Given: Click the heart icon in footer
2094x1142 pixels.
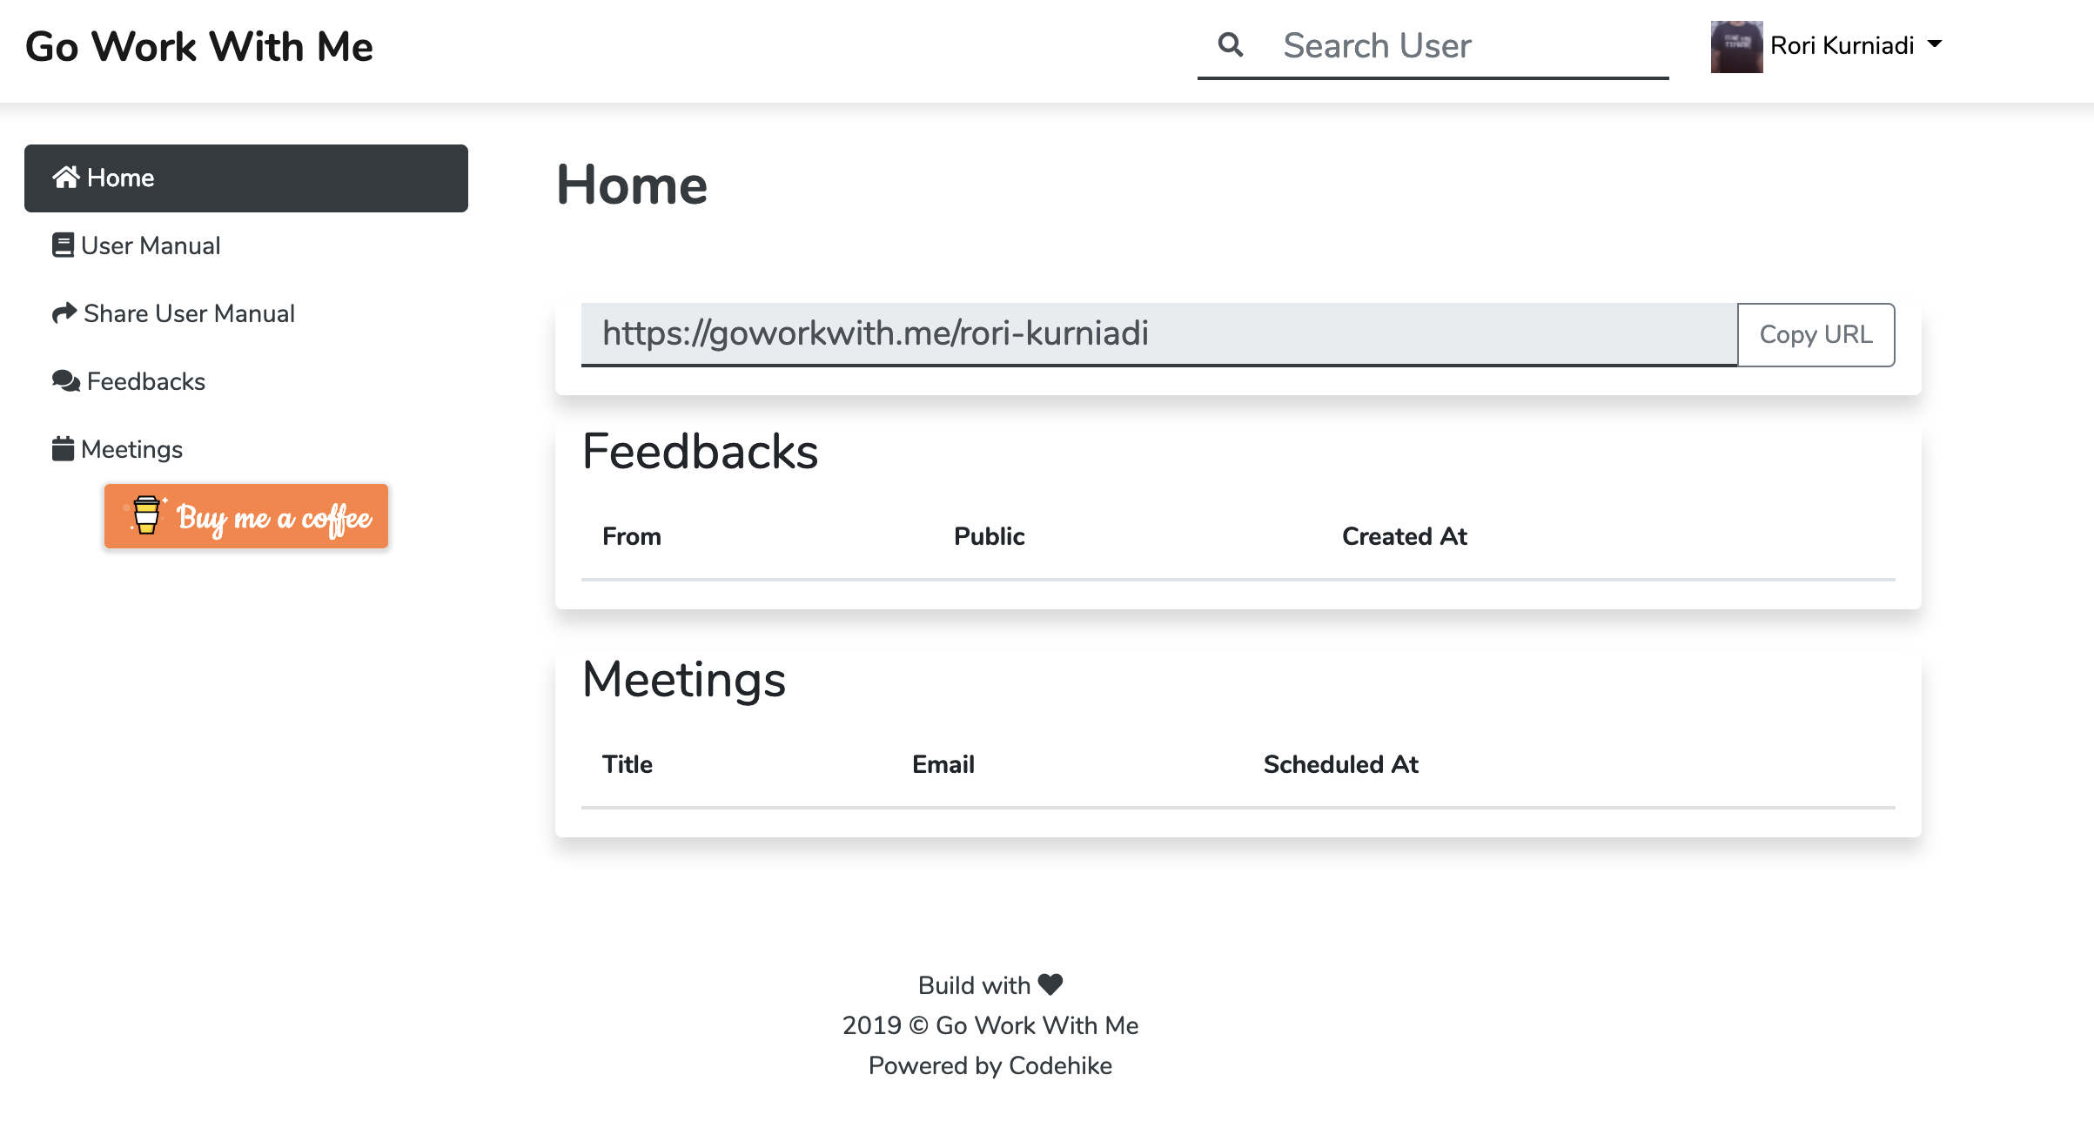Looking at the screenshot, I should tap(1050, 984).
